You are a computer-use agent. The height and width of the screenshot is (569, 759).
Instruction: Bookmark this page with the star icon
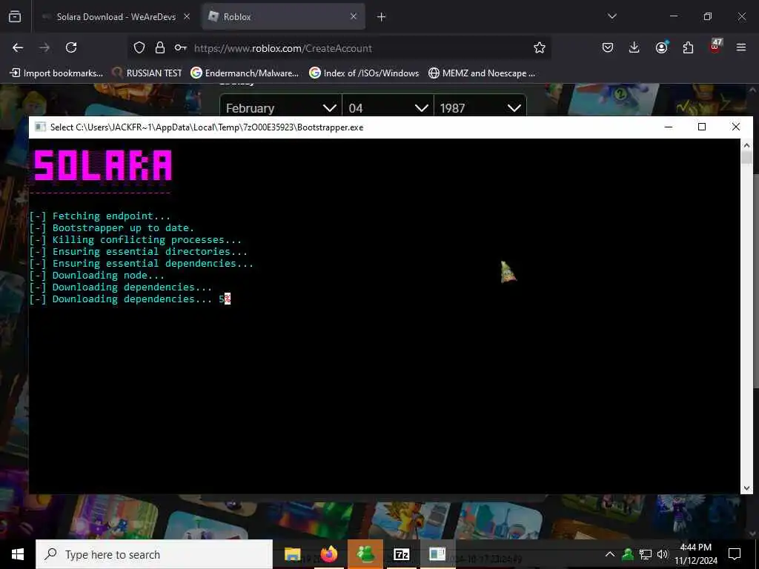pyautogui.click(x=540, y=47)
